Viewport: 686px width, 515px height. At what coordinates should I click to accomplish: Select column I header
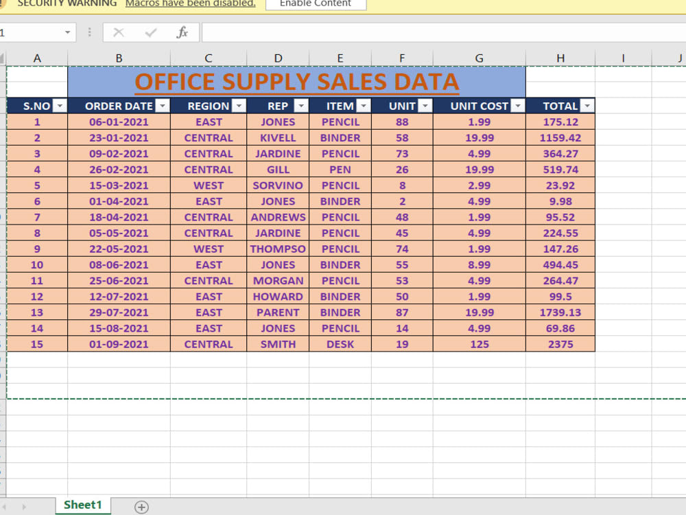[623, 58]
